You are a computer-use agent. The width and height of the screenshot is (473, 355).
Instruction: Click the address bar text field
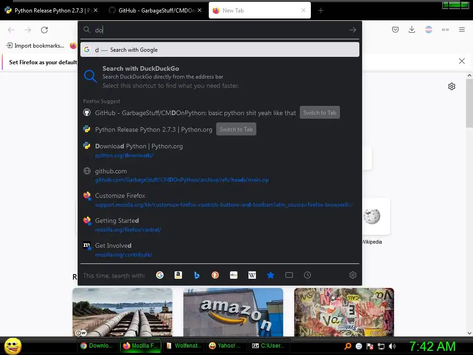219,30
